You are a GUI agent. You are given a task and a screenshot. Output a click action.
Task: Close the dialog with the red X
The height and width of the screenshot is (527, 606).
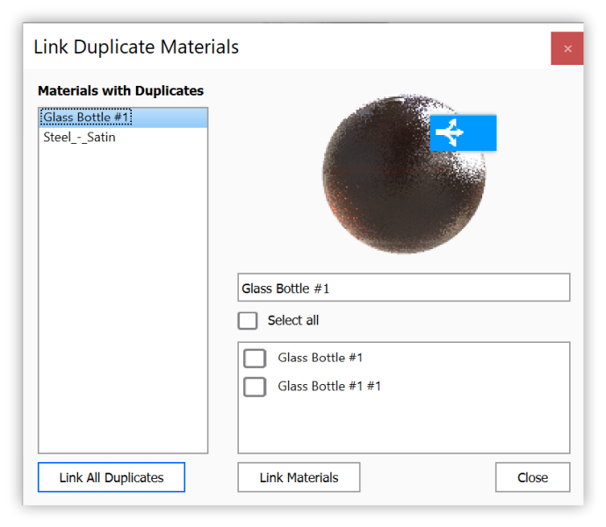567,48
